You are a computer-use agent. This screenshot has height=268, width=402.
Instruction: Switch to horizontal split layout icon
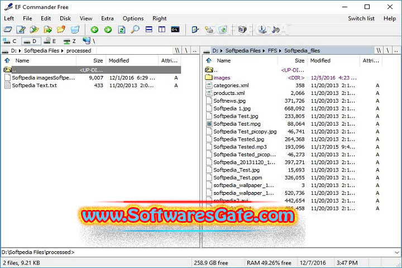149,30
